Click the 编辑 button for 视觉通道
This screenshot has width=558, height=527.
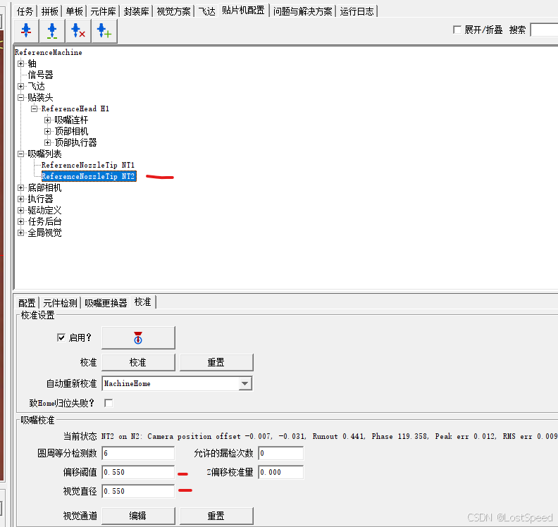pos(138,516)
